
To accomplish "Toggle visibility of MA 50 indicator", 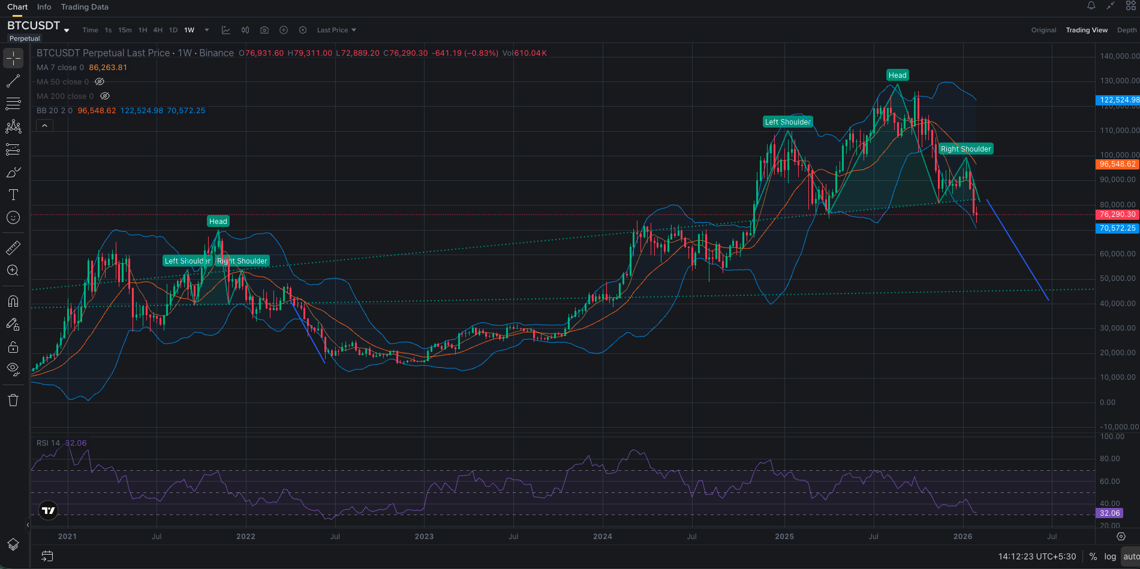I will pos(100,81).
